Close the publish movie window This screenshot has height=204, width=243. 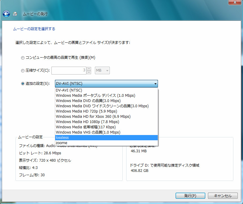pos(235,2)
